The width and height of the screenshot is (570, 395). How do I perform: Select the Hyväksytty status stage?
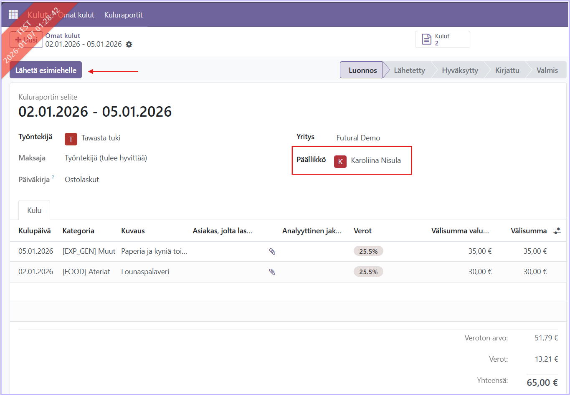click(x=460, y=70)
